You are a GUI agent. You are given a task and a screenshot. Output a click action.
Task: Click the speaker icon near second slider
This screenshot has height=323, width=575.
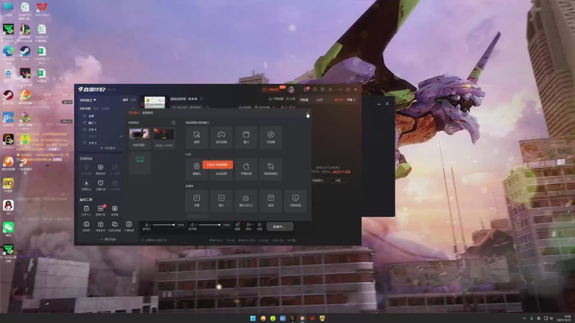point(192,225)
